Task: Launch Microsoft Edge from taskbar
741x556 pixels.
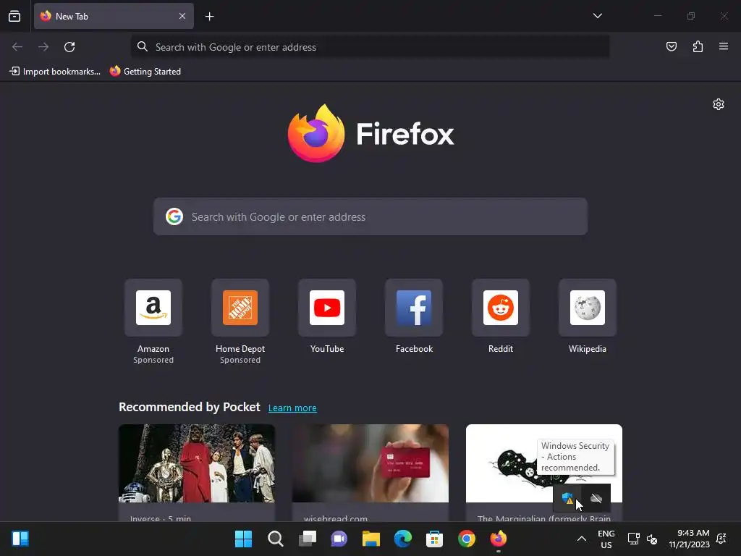Action: [x=402, y=539]
